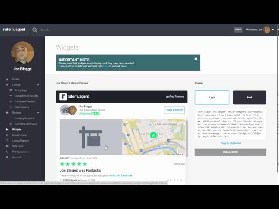The image size is (279, 209).
Task: Click the Joe Bloggs name under sidebar photo
Action: [x=22, y=69]
